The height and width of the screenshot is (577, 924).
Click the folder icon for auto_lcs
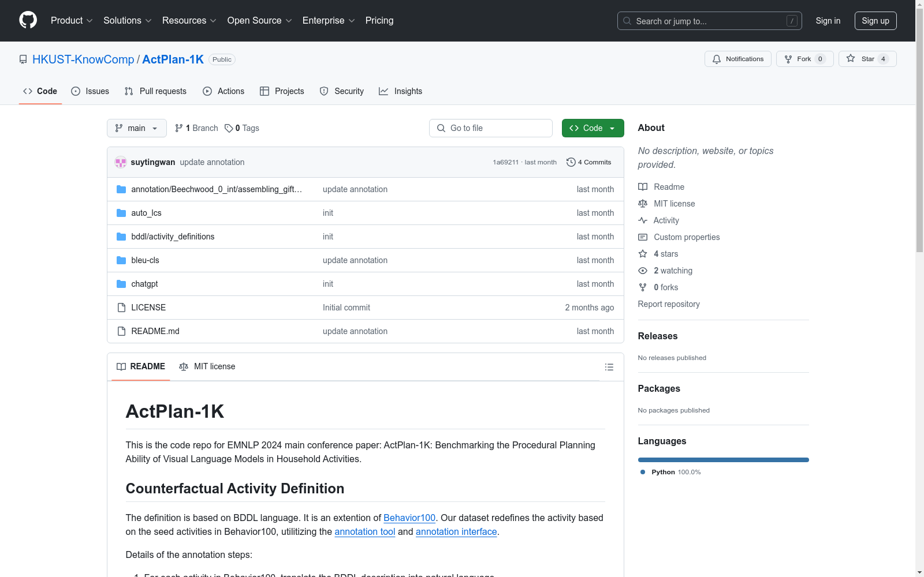click(121, 213)
